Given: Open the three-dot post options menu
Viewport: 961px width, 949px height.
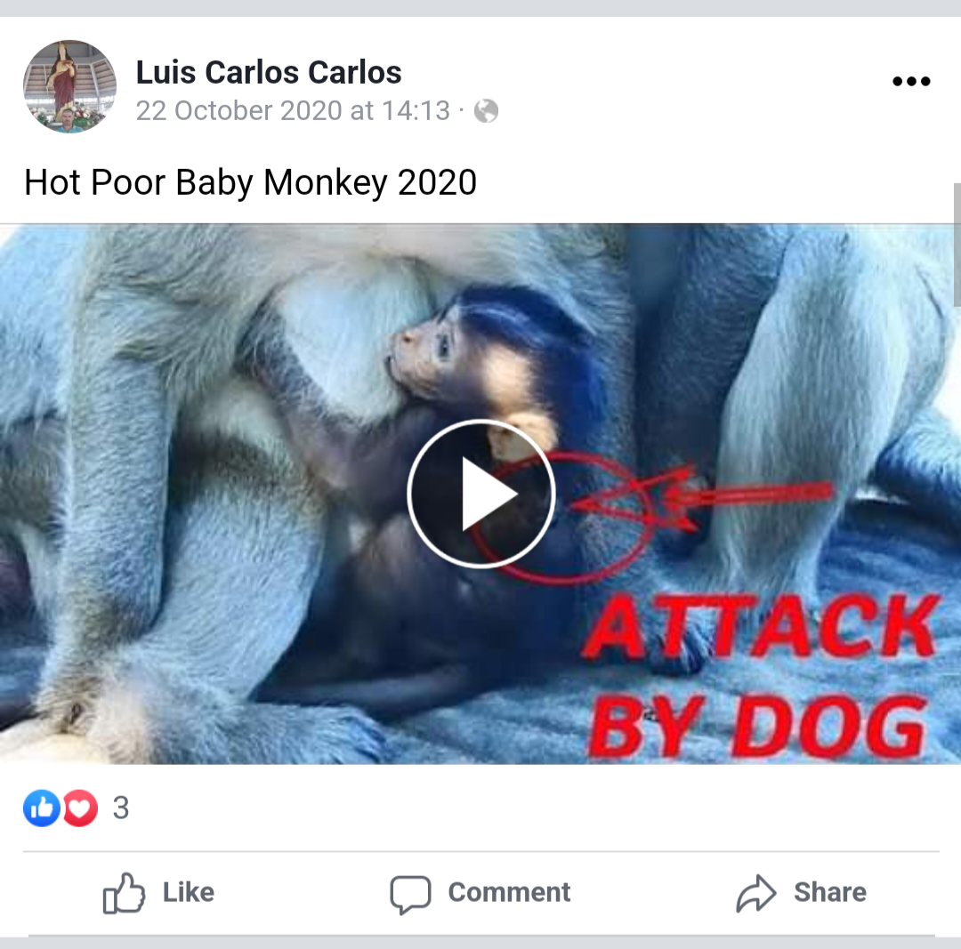Looking at the screenshot, I should [911, 81].
